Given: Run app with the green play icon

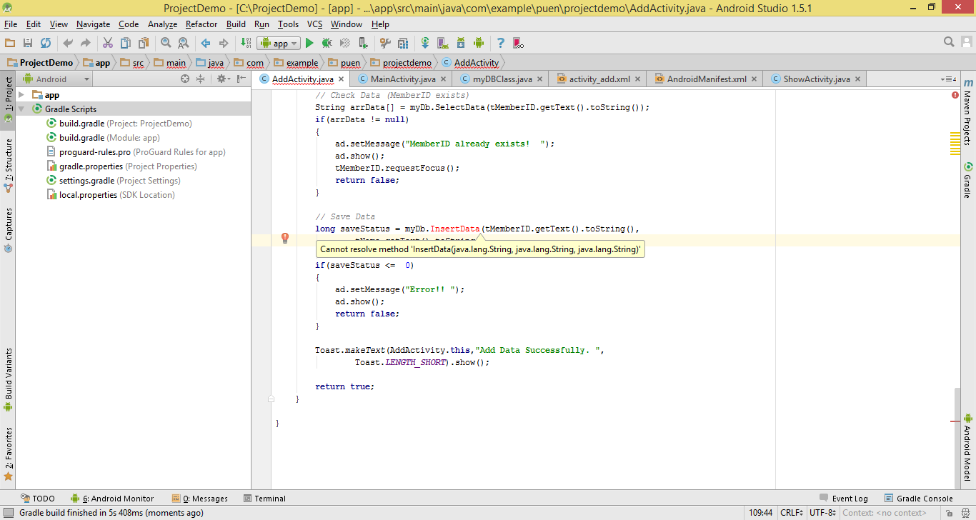Looking at the screenshot, I should (309, 43).
